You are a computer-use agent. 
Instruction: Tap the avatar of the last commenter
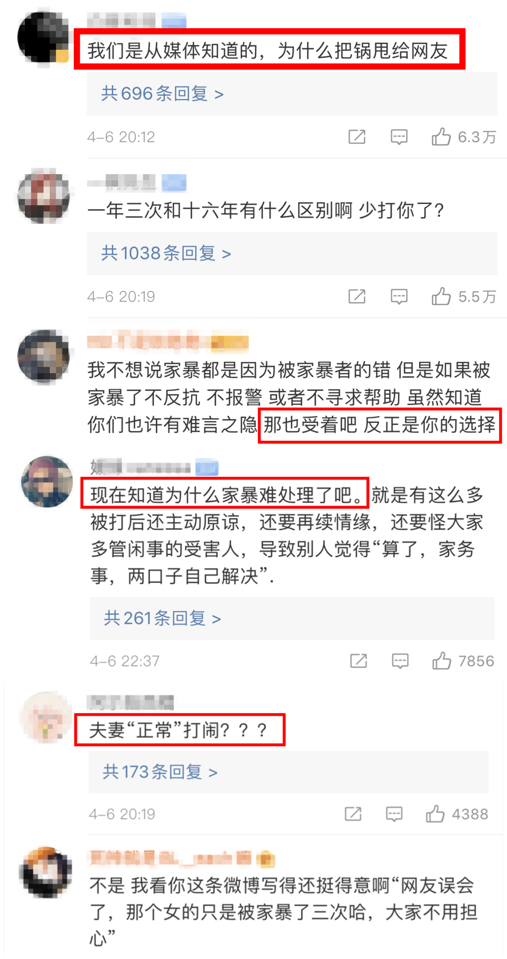[x=46, y=872]
